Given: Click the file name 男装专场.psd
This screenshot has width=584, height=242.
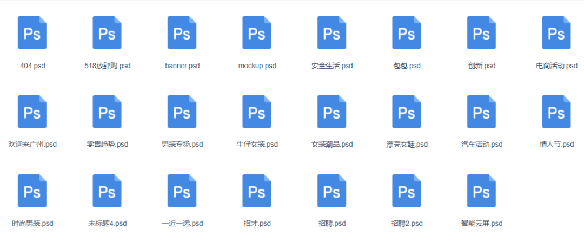Looking at the screenshot, I should pos(182,145).
